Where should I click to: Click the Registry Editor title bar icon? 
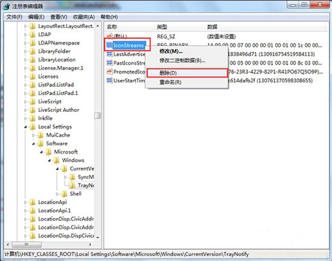click(7, 7)
